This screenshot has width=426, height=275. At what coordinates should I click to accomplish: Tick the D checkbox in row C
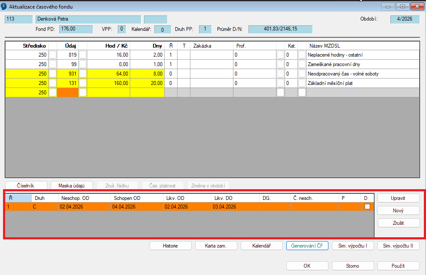pyautogui.click(x=367, y=207)
